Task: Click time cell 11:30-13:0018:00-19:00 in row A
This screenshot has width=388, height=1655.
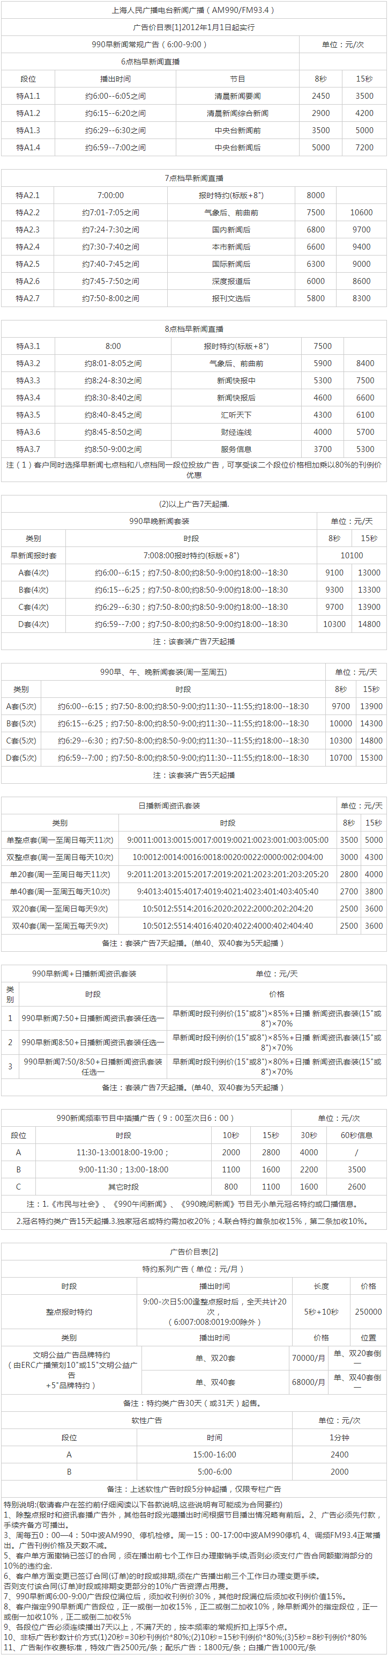Action: point(124,1153)
